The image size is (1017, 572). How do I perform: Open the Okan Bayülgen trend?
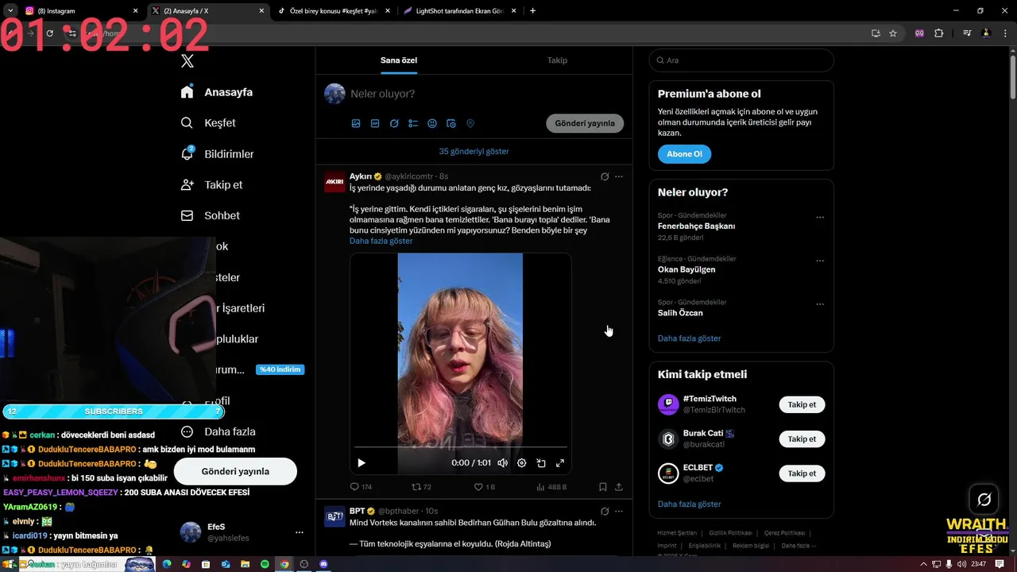pyautogui.click(x=686, y=269)
